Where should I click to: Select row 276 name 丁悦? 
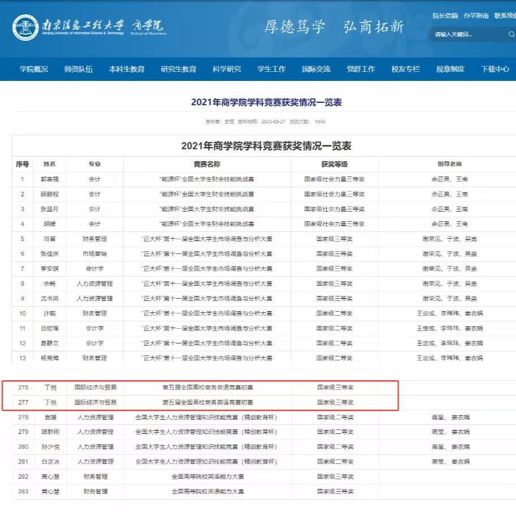point(50,388)
